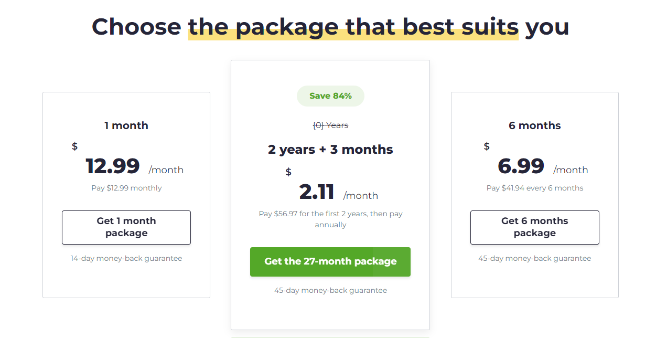Click the 6 months plan title
Screen dimensions: 656x338
pos(534,125)
